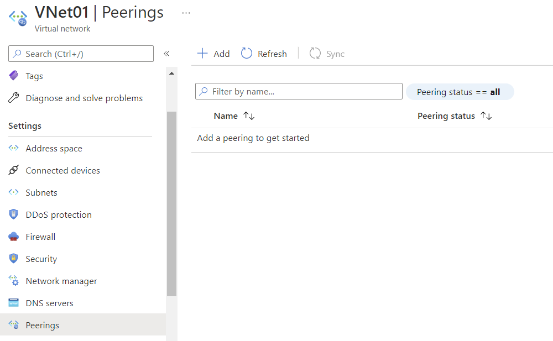Viewport: 553px width, 341px height.
Task: Click the Network manager gear icon
Action: pyautogui.click(x=13, y=281)
